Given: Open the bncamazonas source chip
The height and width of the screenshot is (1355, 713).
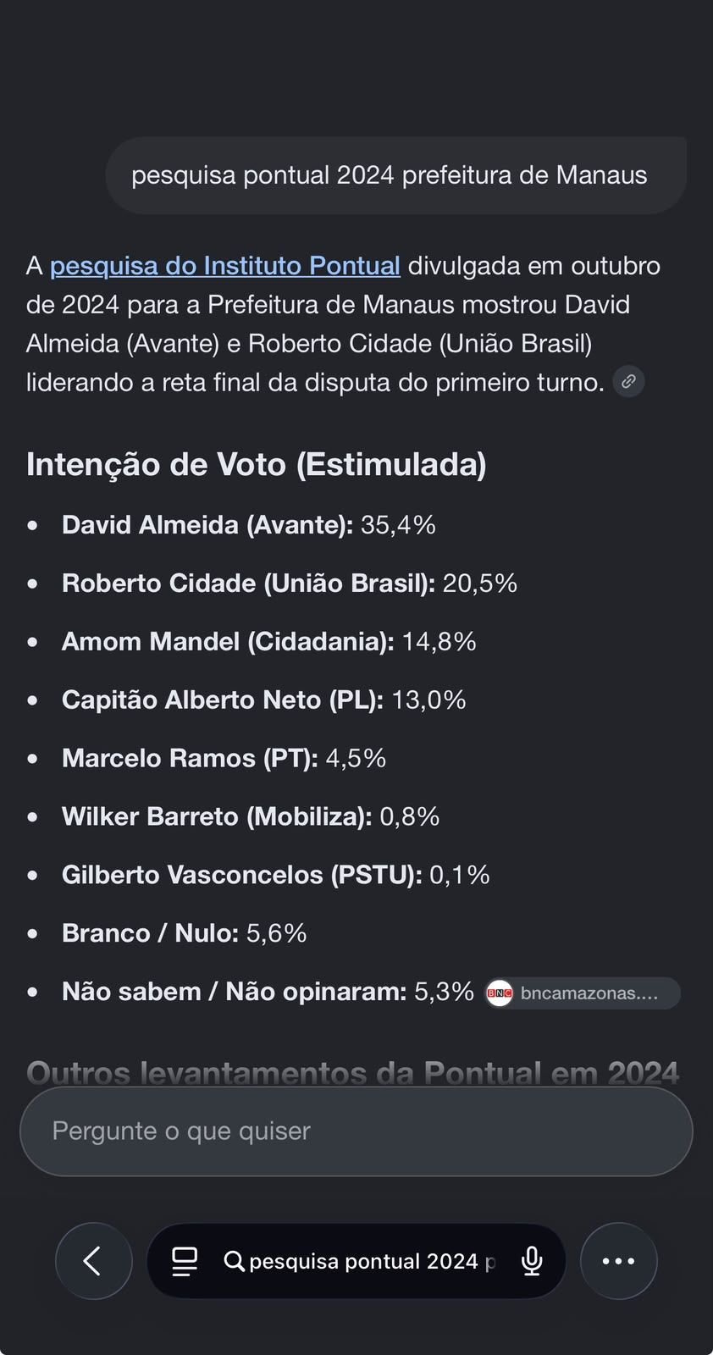Looking at the screenshot, I should pyautogui.click(x=583, y=993).
